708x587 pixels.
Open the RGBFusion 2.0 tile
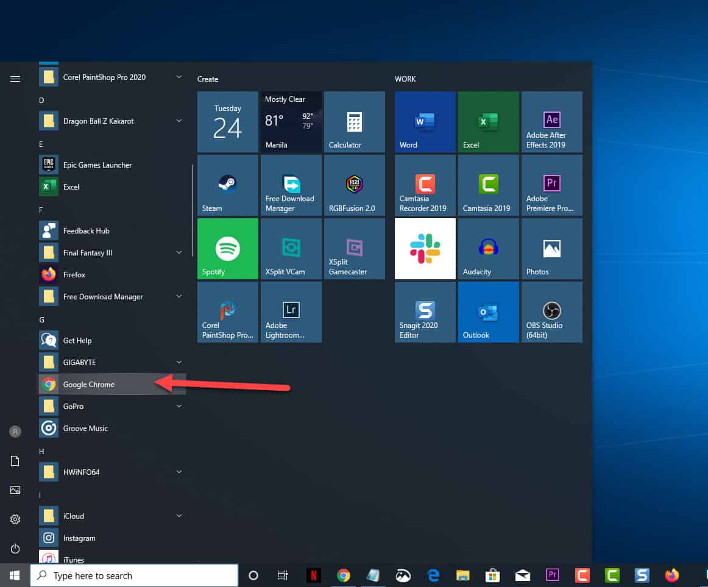point(355,185)
